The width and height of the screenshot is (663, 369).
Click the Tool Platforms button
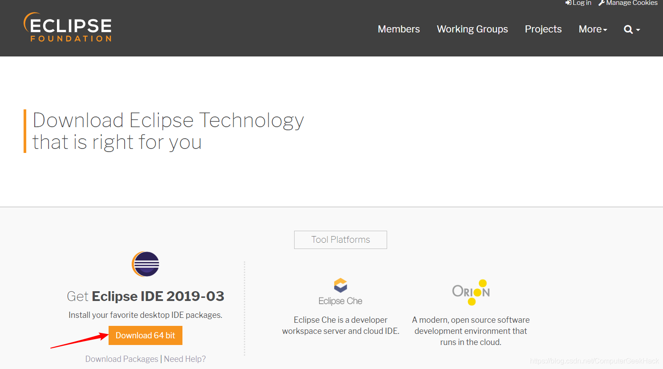click(340, 240)
